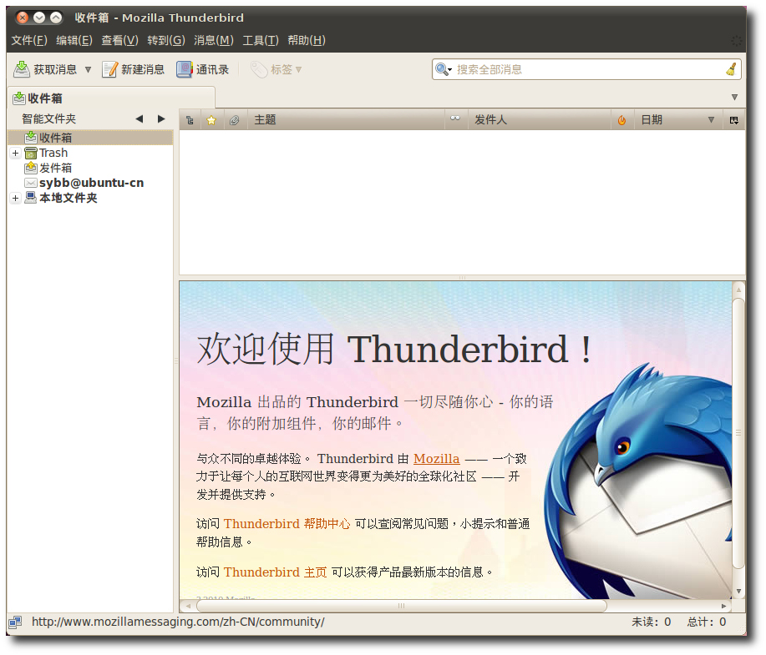
Task: Open the Get Messages dropdown arrow
Action: [88, 69]
